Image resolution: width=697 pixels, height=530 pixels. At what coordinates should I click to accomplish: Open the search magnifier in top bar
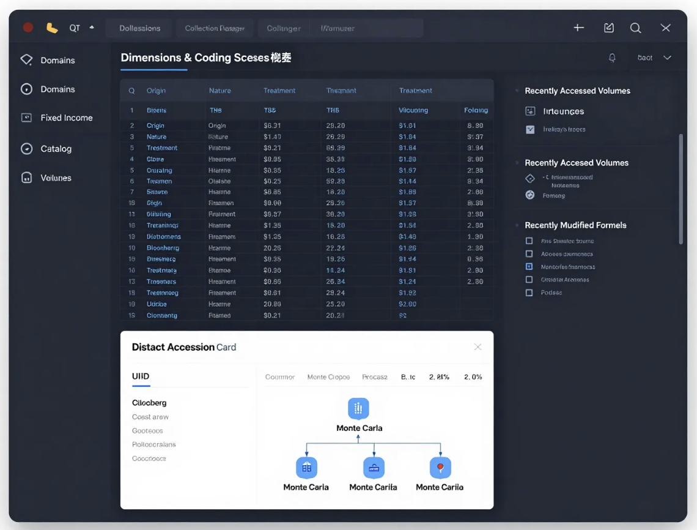pos(635,28)
